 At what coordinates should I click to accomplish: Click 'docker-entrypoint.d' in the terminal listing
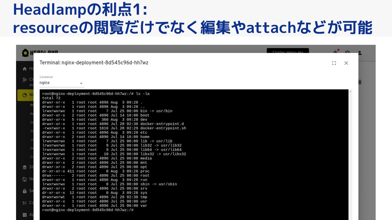coord(162,124)
